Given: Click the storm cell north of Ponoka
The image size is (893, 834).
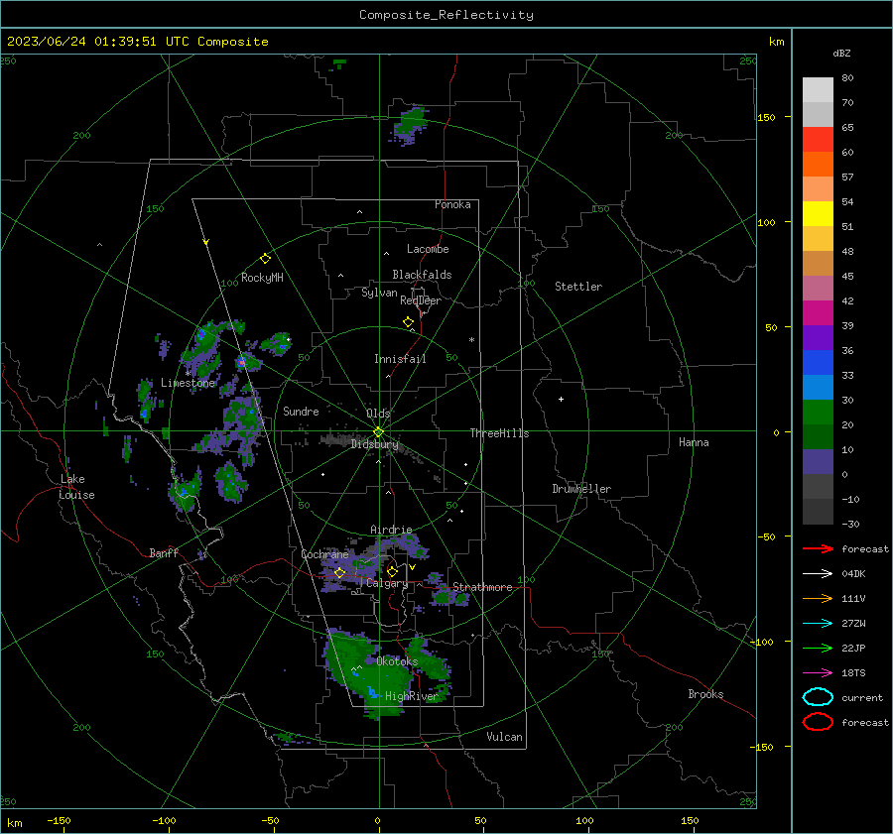Looking at the screenshot, I should pos(410,124).
